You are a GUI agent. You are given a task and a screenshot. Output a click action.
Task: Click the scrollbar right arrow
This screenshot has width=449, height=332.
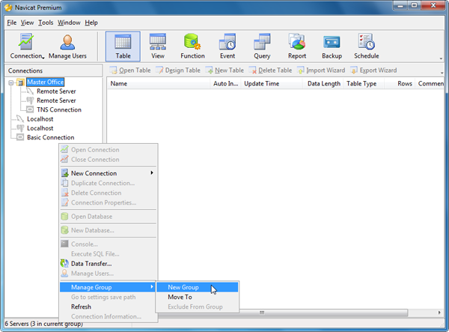pyautogui.click(x=439, y=313)
